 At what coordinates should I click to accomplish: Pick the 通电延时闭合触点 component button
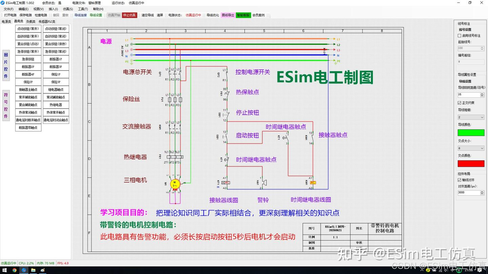pyautogui.click(x=56, y=120)
